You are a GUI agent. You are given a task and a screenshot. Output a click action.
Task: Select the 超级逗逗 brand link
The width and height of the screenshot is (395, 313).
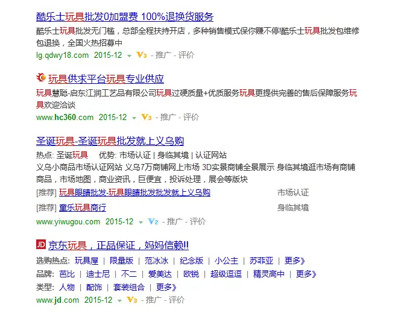coord(226,274)
